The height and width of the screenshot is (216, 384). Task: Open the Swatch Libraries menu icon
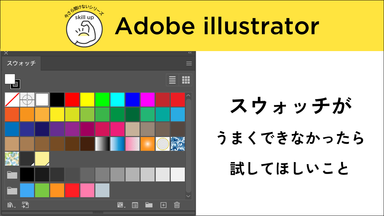click(x=11, y=205)
